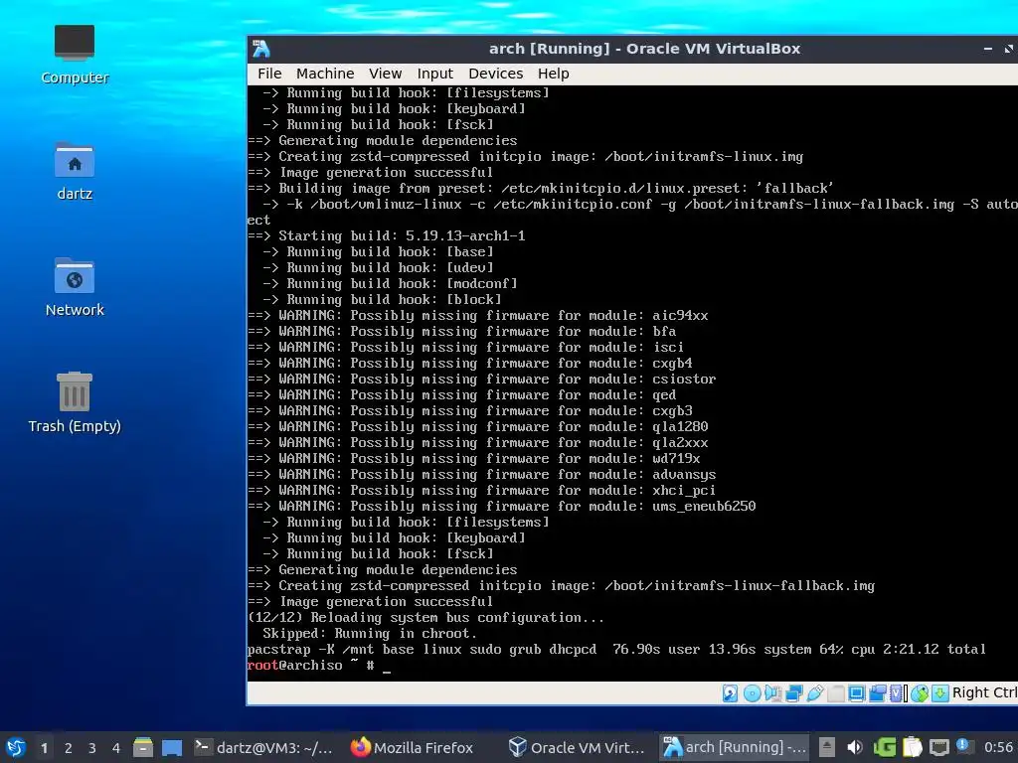Open the Devices menu
The image size is (1018, 763).
(x=495, y=74)
